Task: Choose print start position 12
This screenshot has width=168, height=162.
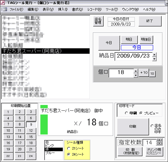Action: pyautogui.click(x=31, y=130)
